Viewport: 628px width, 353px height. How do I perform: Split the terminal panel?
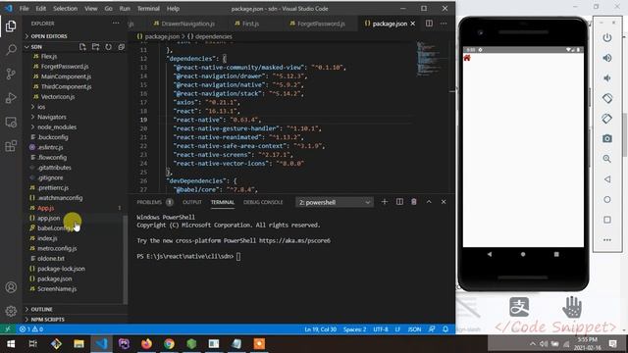(399, 202)
